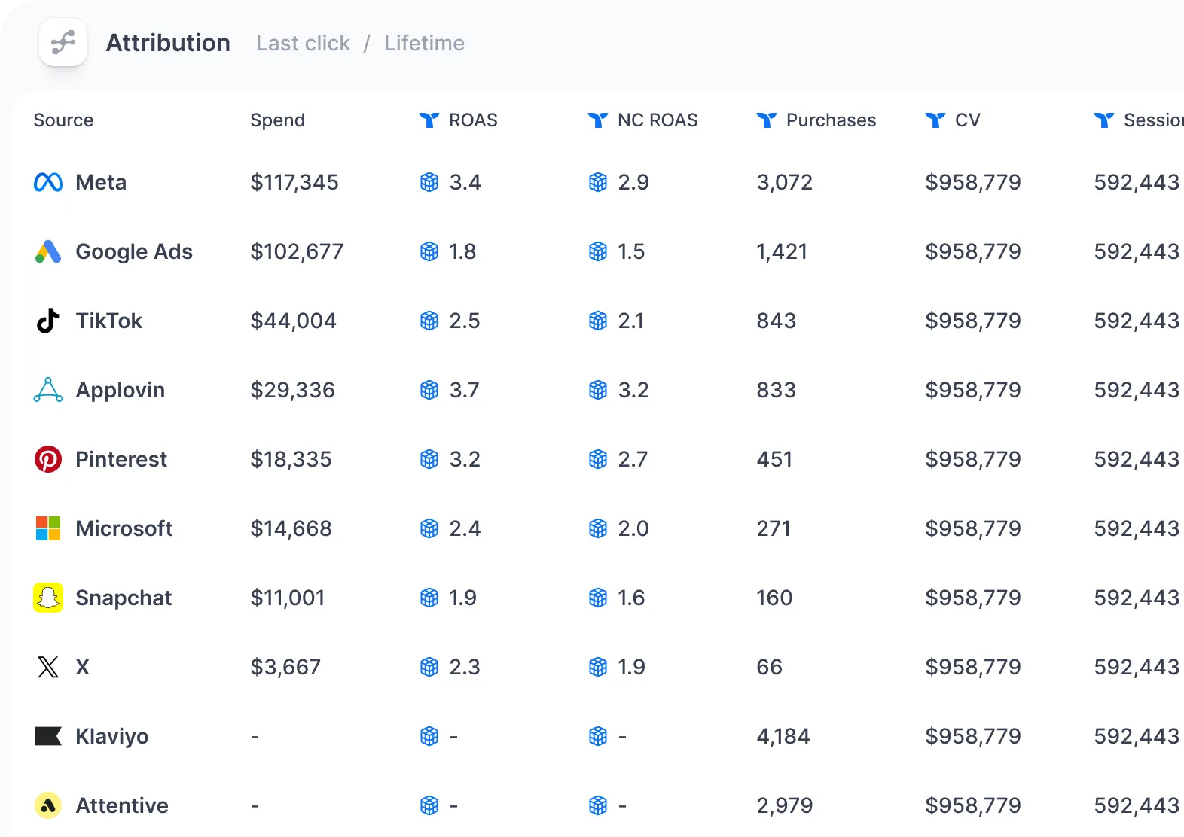Select the Pinterest source name
Image resolution: width=1184 pixels, height=837 pixels.
point(121,459)
